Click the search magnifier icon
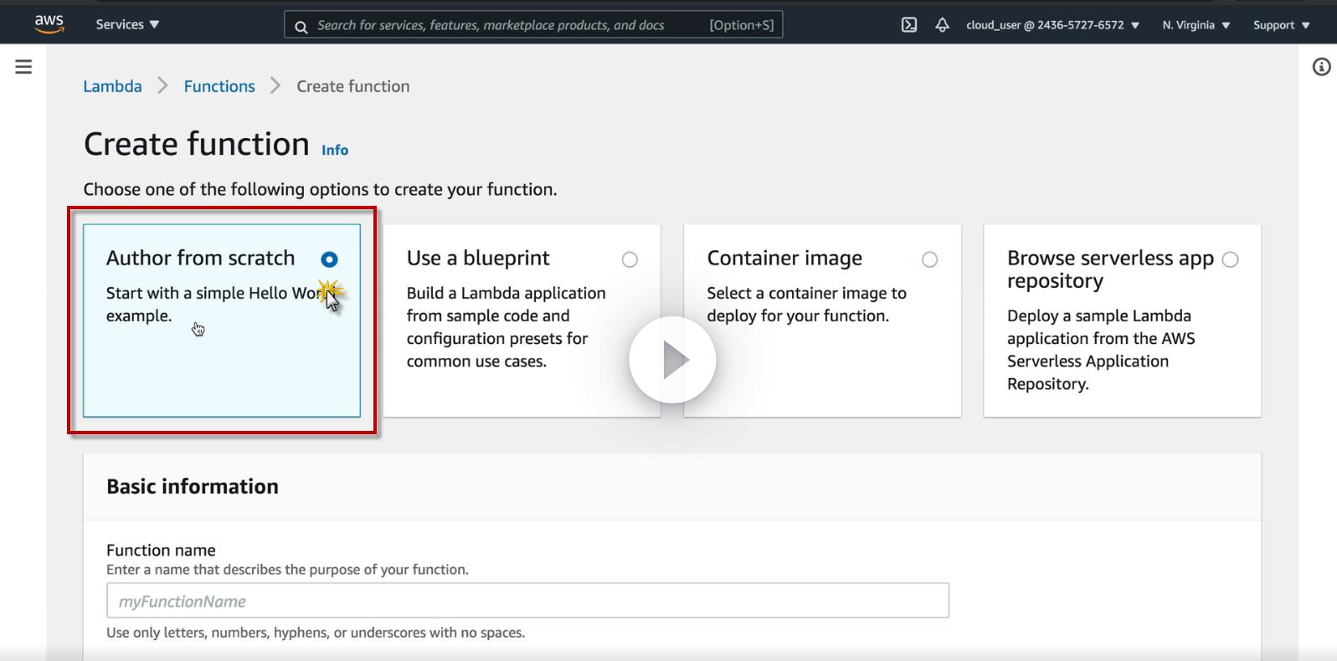 (x=301, y=26)
